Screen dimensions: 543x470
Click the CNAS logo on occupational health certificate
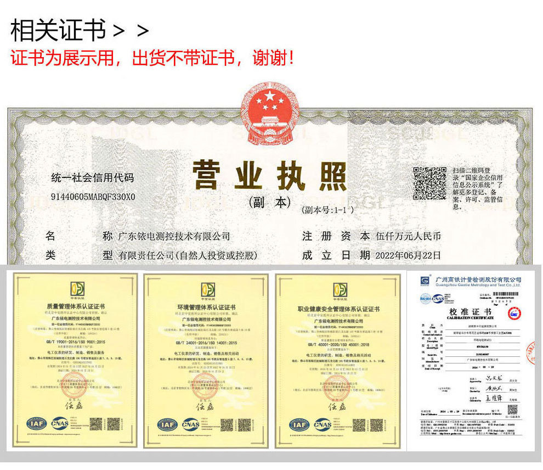pyautogui.click(x=323, y=424)
